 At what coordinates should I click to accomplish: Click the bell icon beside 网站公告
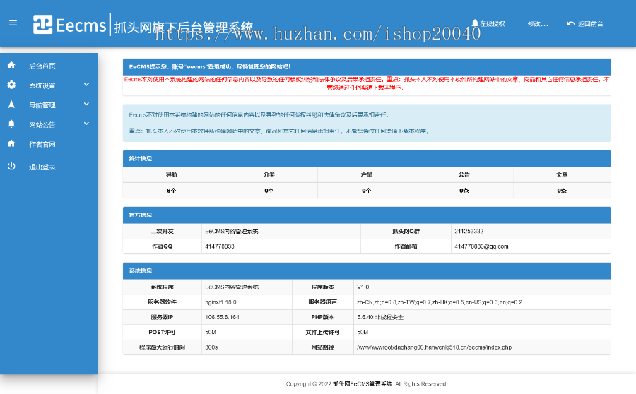click(11, 124)
